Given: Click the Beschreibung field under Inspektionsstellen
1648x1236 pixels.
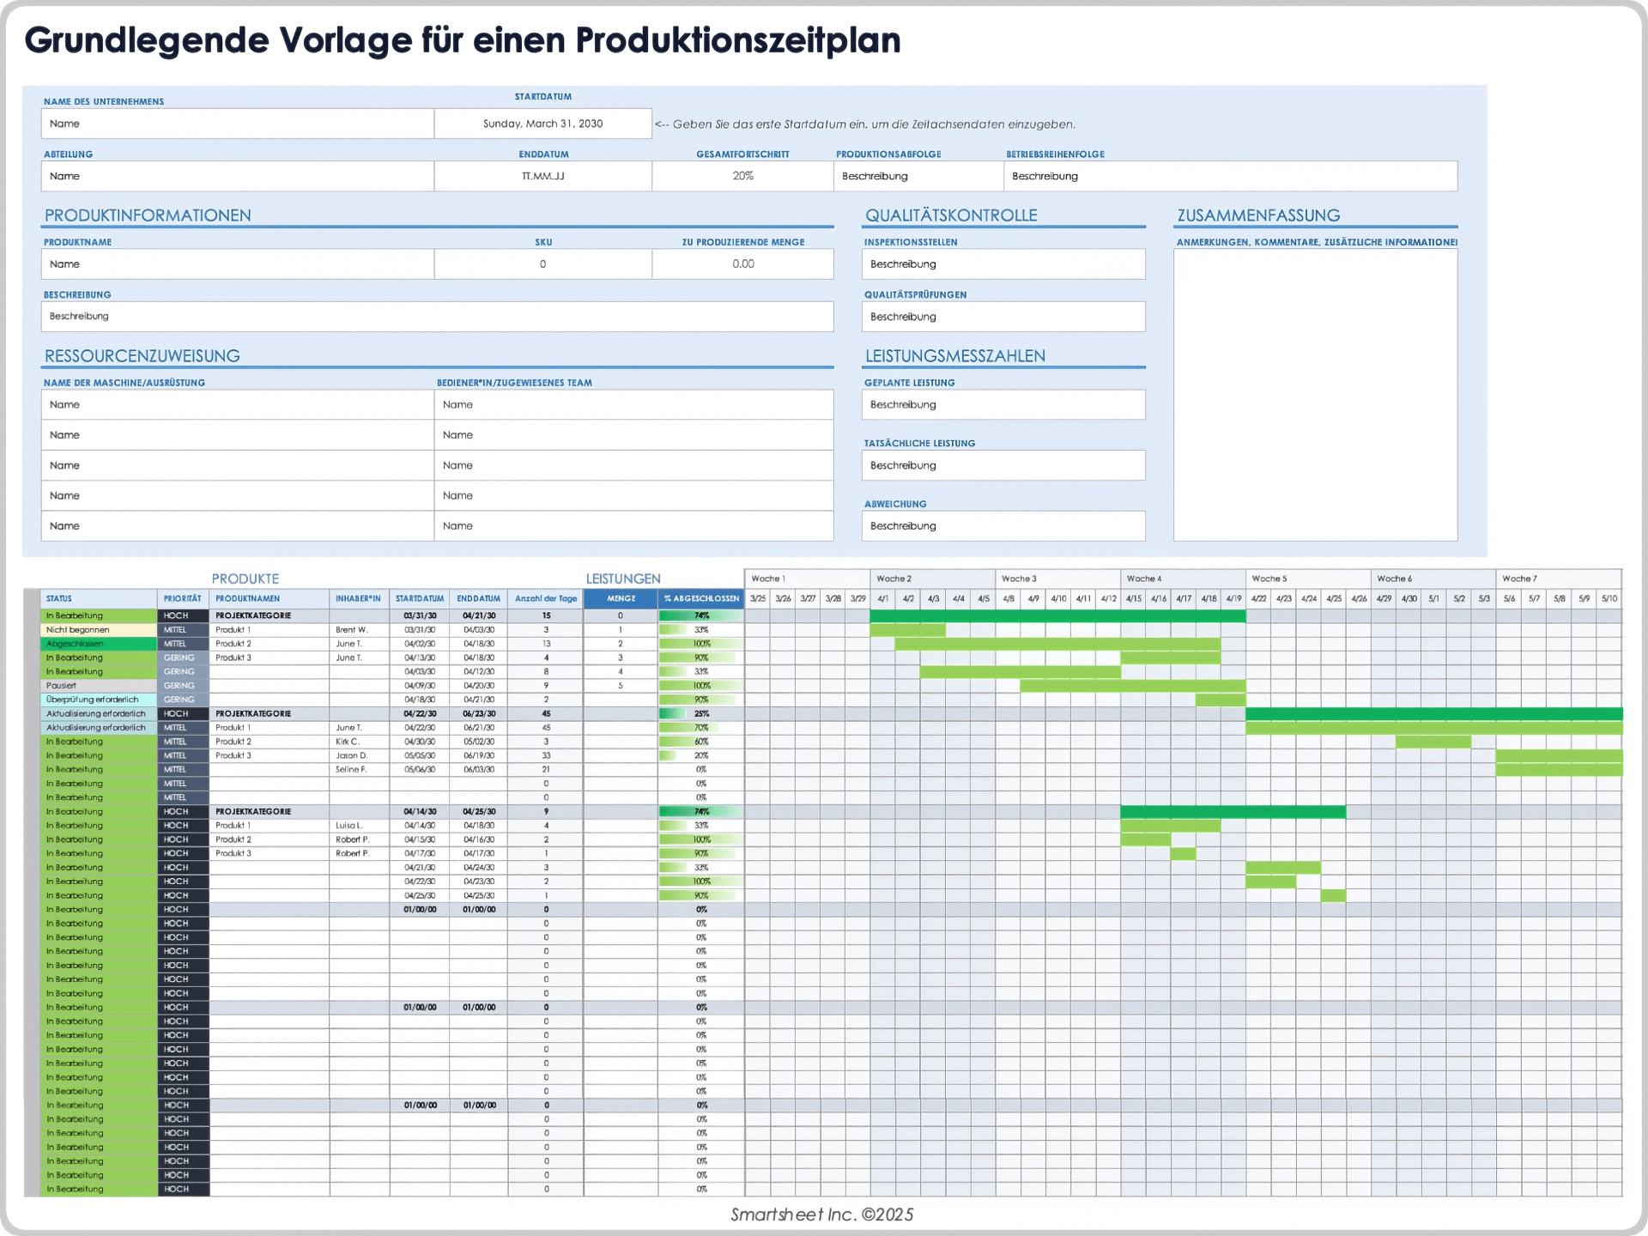Looking at the screenshot, I should coord(1003,264).
